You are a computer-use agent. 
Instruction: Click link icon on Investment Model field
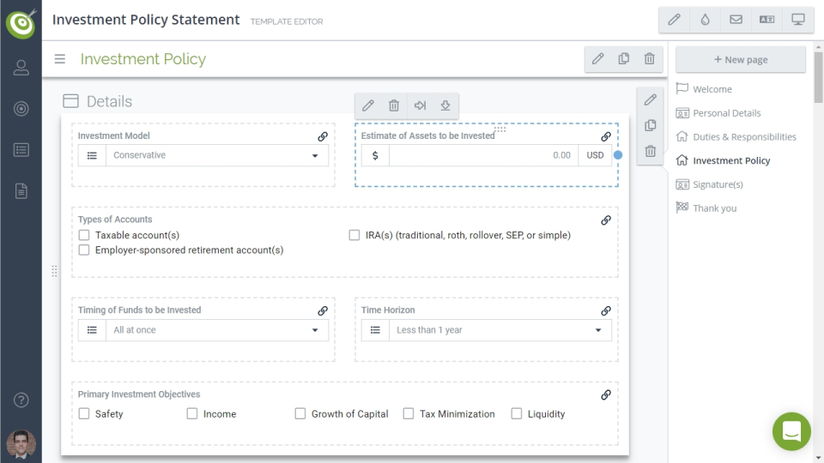click(x=323, y=136)
